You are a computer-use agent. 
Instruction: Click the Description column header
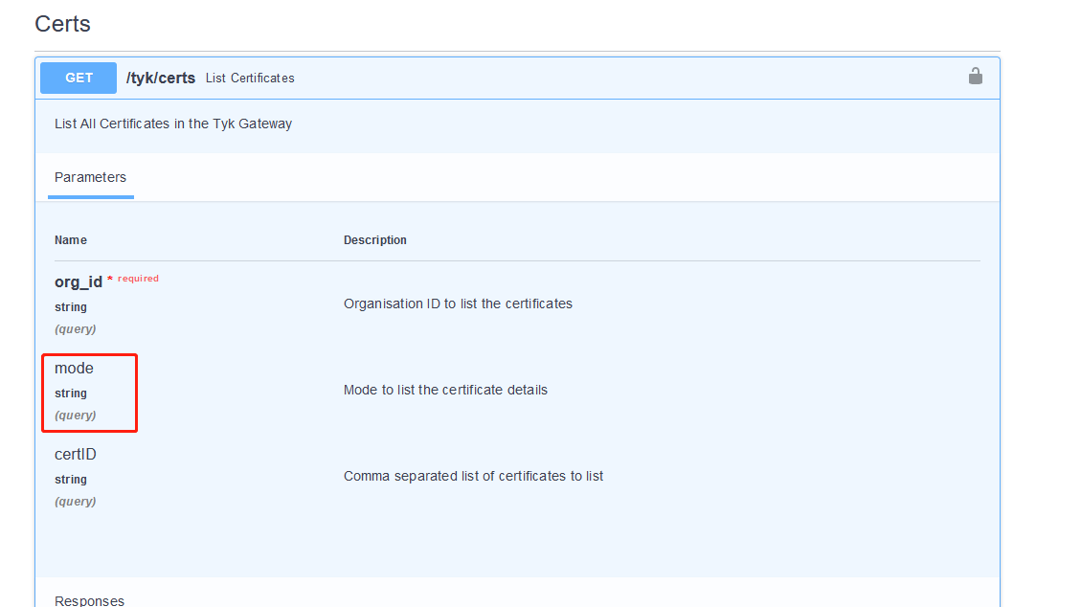[x=375, y=239]
